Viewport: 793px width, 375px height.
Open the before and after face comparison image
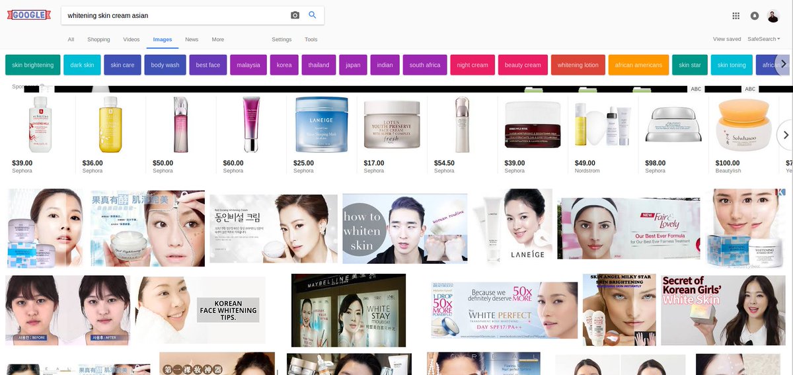pos(68,310)
